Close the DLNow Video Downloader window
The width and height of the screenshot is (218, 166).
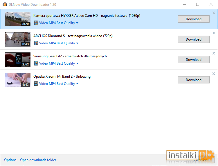click(x=211, y=4)
